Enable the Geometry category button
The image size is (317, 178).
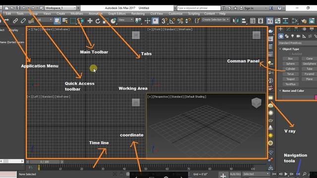click(281, 36)
